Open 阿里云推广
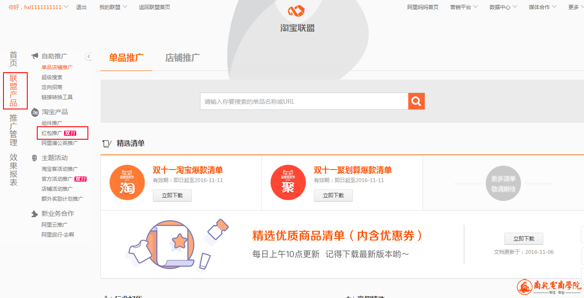584x298 pixels. click(55, 224)
